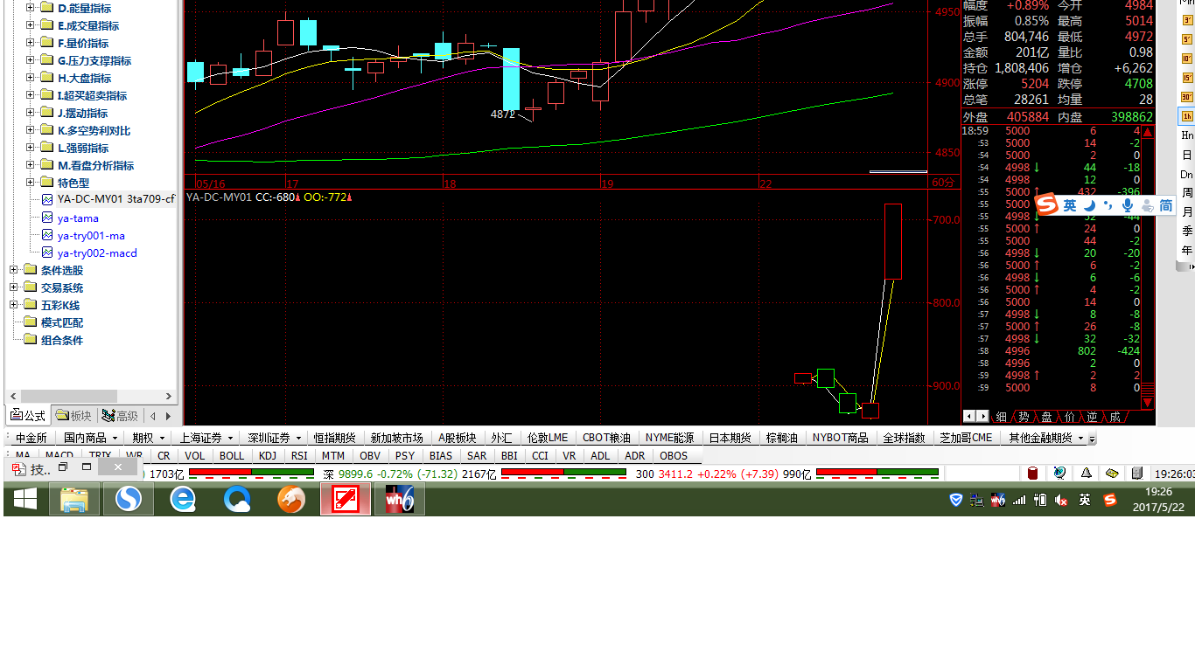Open the 中金所 market
The height and width of the screenshot is (671, 1195).
click(x=31, y=438)
